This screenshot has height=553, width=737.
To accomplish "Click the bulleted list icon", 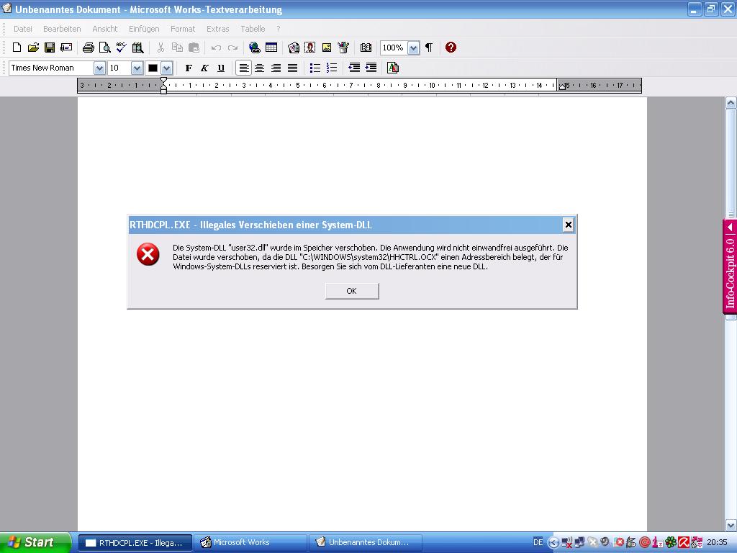I will [x=315, y=68].
